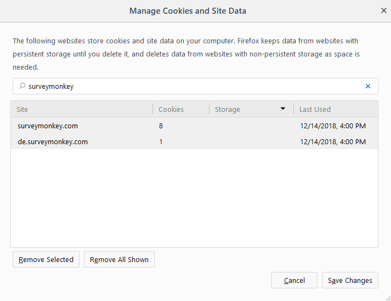Cancel the cookie changes
Screen dimensions: 391x301
tap(294, 281)
